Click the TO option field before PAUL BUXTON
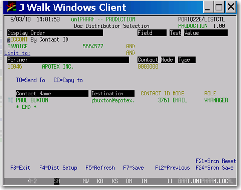 (x=10, y=100)
